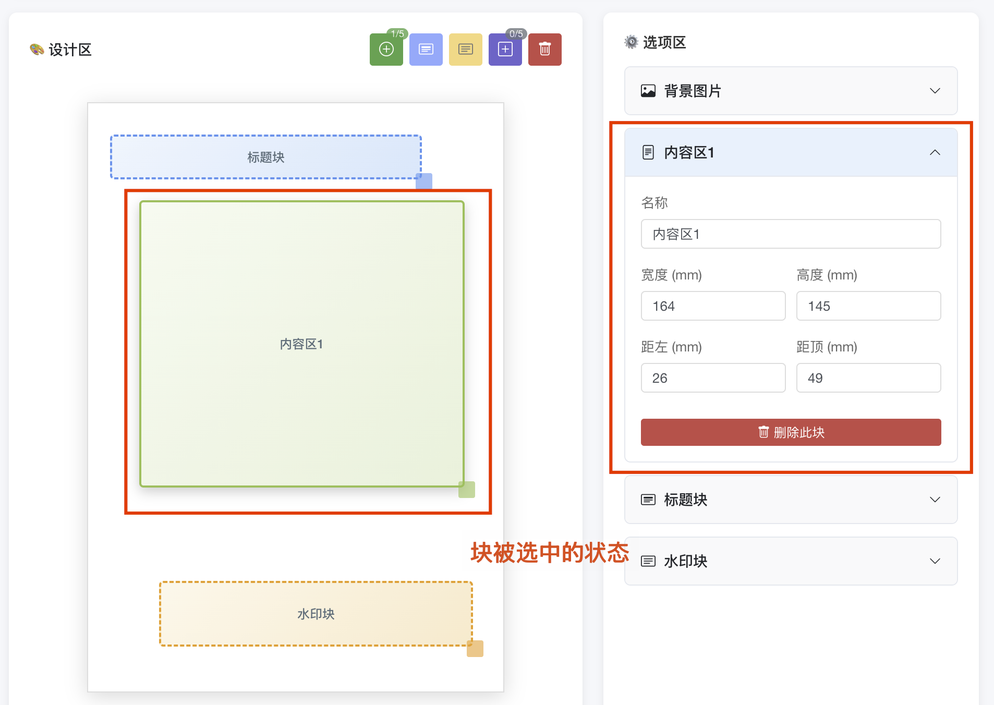
Task: Click the 内容区1 accordion header title
Action: coord(689,152)
